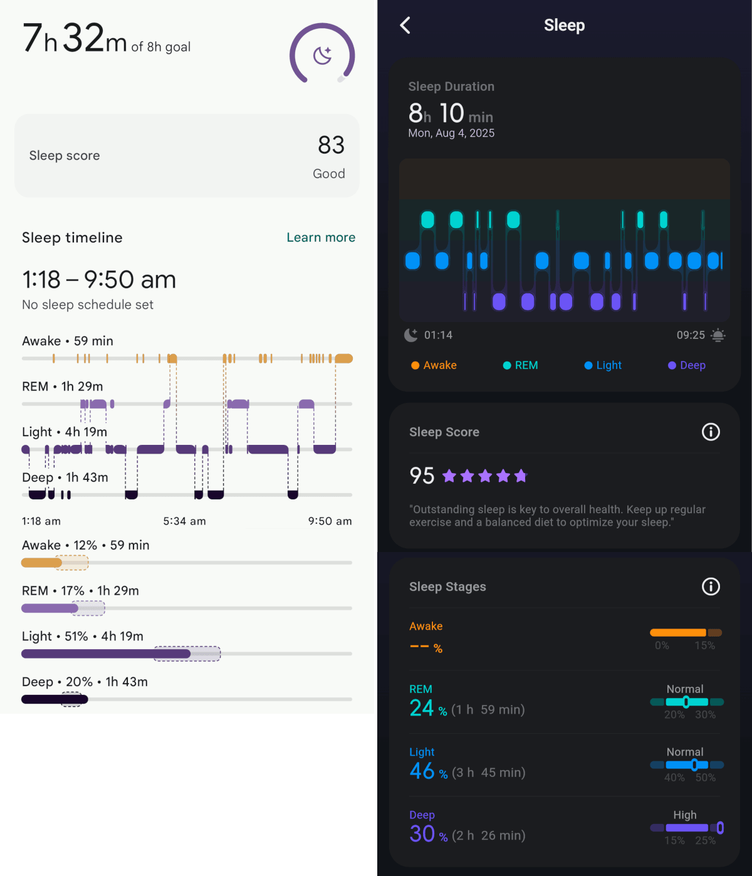This screenshot has height=876, width=752.
Task: Tap the wake-up alarm icon next to 09:25
Action: pos(718,335)
